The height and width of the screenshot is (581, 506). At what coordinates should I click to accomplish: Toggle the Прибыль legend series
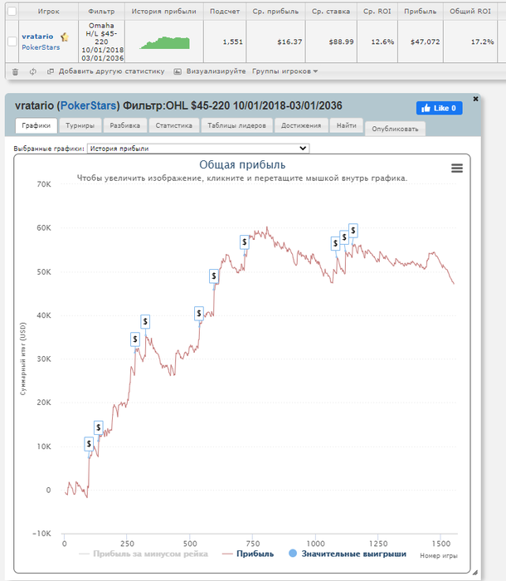pos(248,554)
